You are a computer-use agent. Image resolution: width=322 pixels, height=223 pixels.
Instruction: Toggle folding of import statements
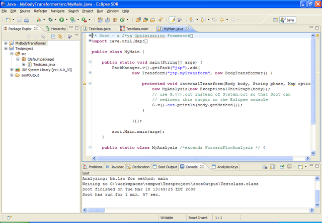pyautogui.click(x=90, y=41)
